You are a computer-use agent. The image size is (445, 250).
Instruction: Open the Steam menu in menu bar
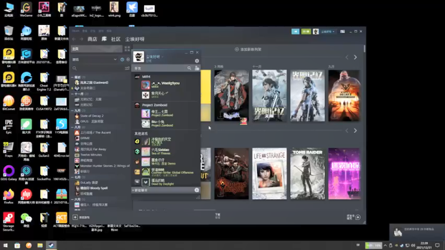pyautogui.click(x=76, y=31)
